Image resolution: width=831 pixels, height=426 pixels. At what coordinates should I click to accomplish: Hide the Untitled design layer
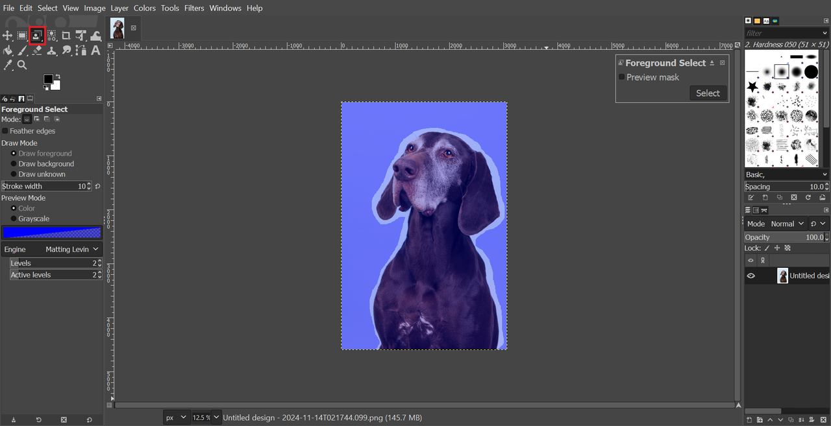[x=751, y=276]
